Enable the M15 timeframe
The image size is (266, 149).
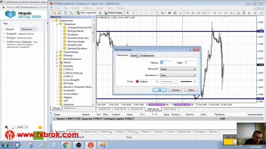pyautogui.click(x=198, y=13)
